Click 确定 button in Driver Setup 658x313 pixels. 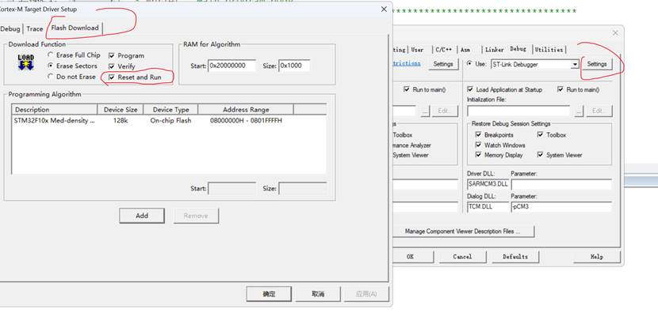(x=269, y=294)
